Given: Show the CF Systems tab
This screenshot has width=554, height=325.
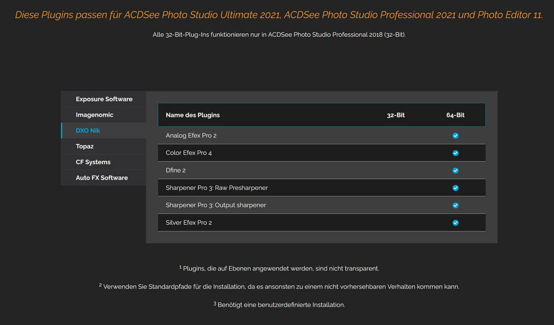Looking at the screenshot, I should click(104, 162).
